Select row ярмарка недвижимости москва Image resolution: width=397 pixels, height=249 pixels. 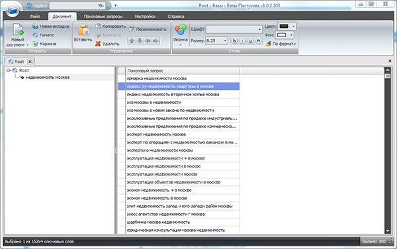183,79
